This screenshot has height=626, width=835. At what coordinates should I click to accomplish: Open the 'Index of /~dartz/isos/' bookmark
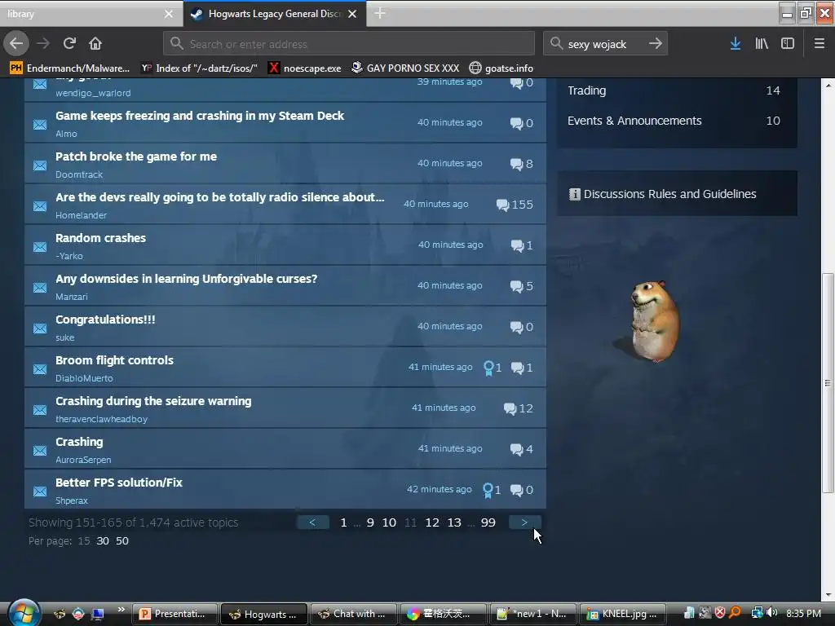[199, 68]
